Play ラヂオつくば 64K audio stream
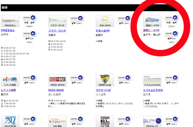 click(124, 78)
